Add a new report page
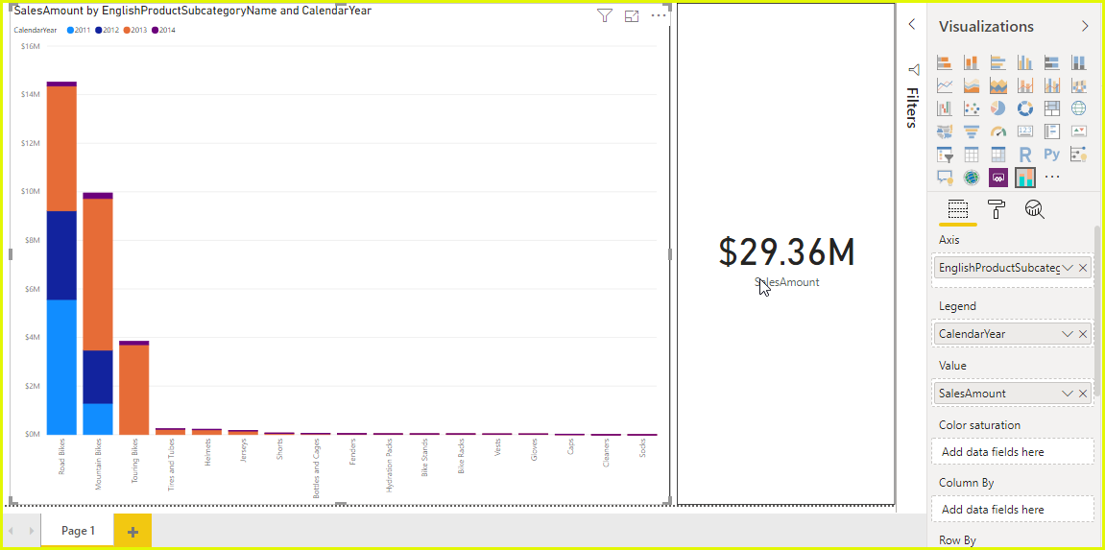This screenshot has width=1105, height=550. click(132, 532)
